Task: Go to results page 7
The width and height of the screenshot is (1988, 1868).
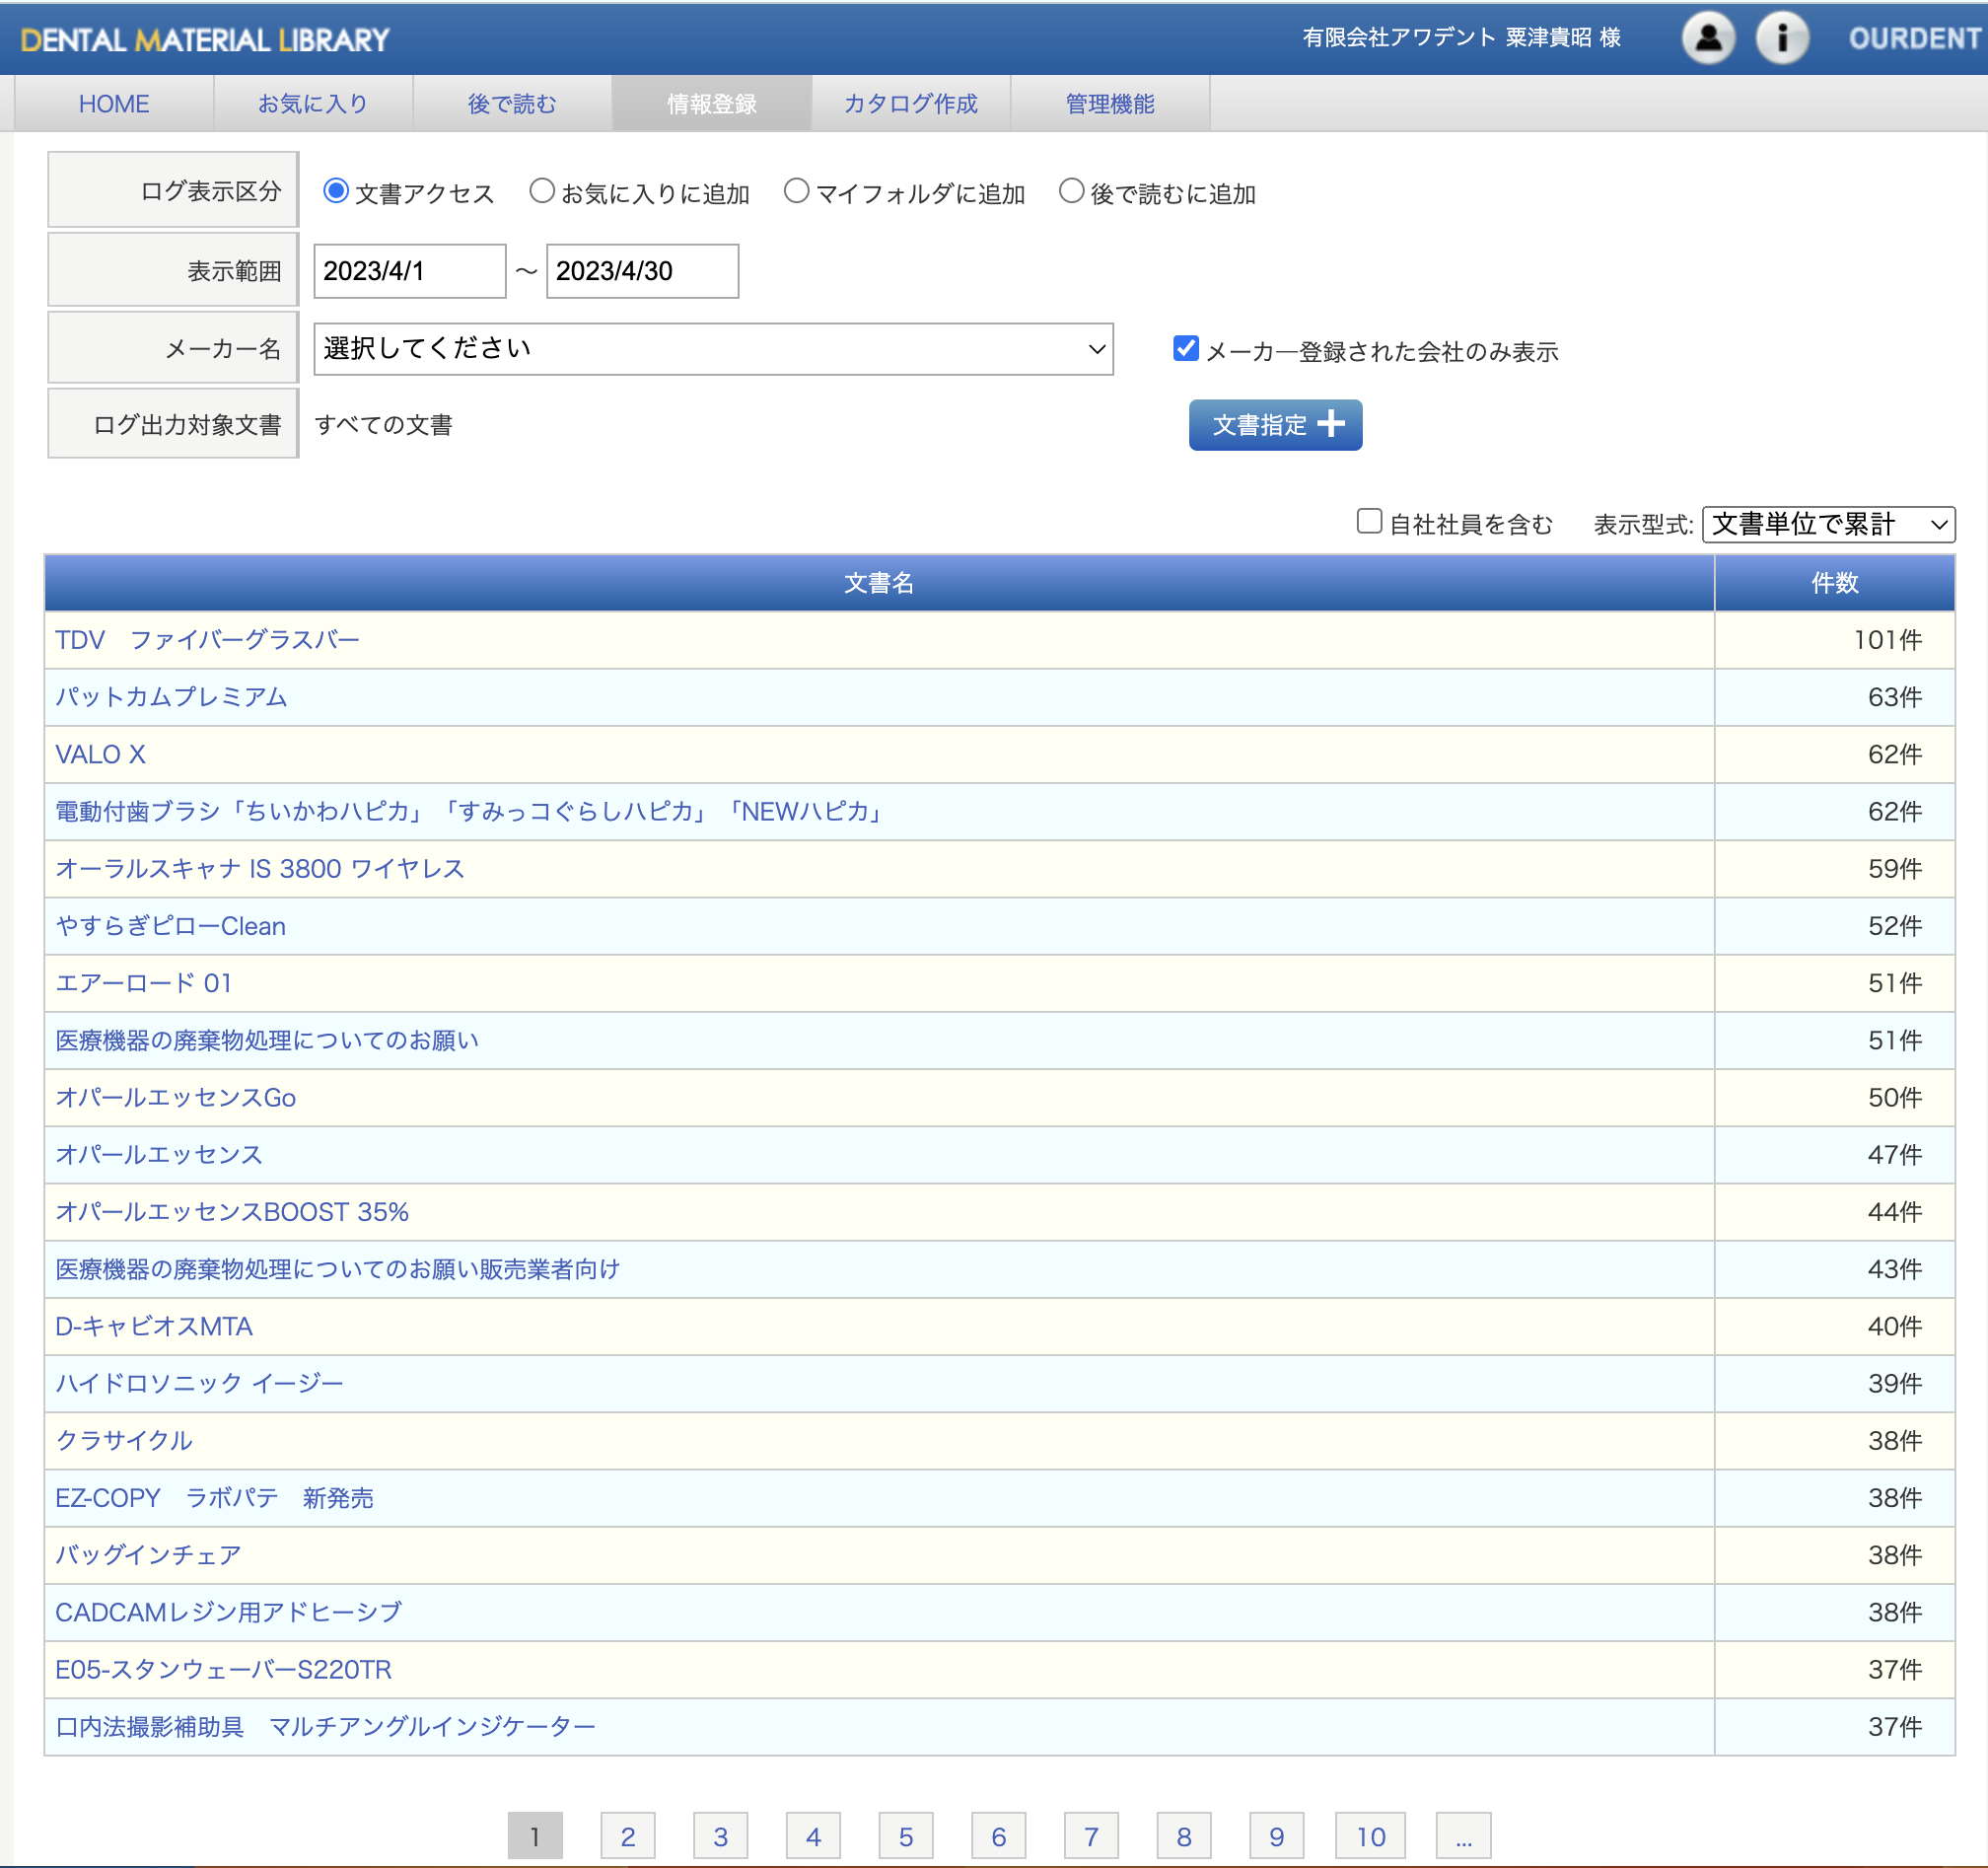Action: [1091, 1836]
